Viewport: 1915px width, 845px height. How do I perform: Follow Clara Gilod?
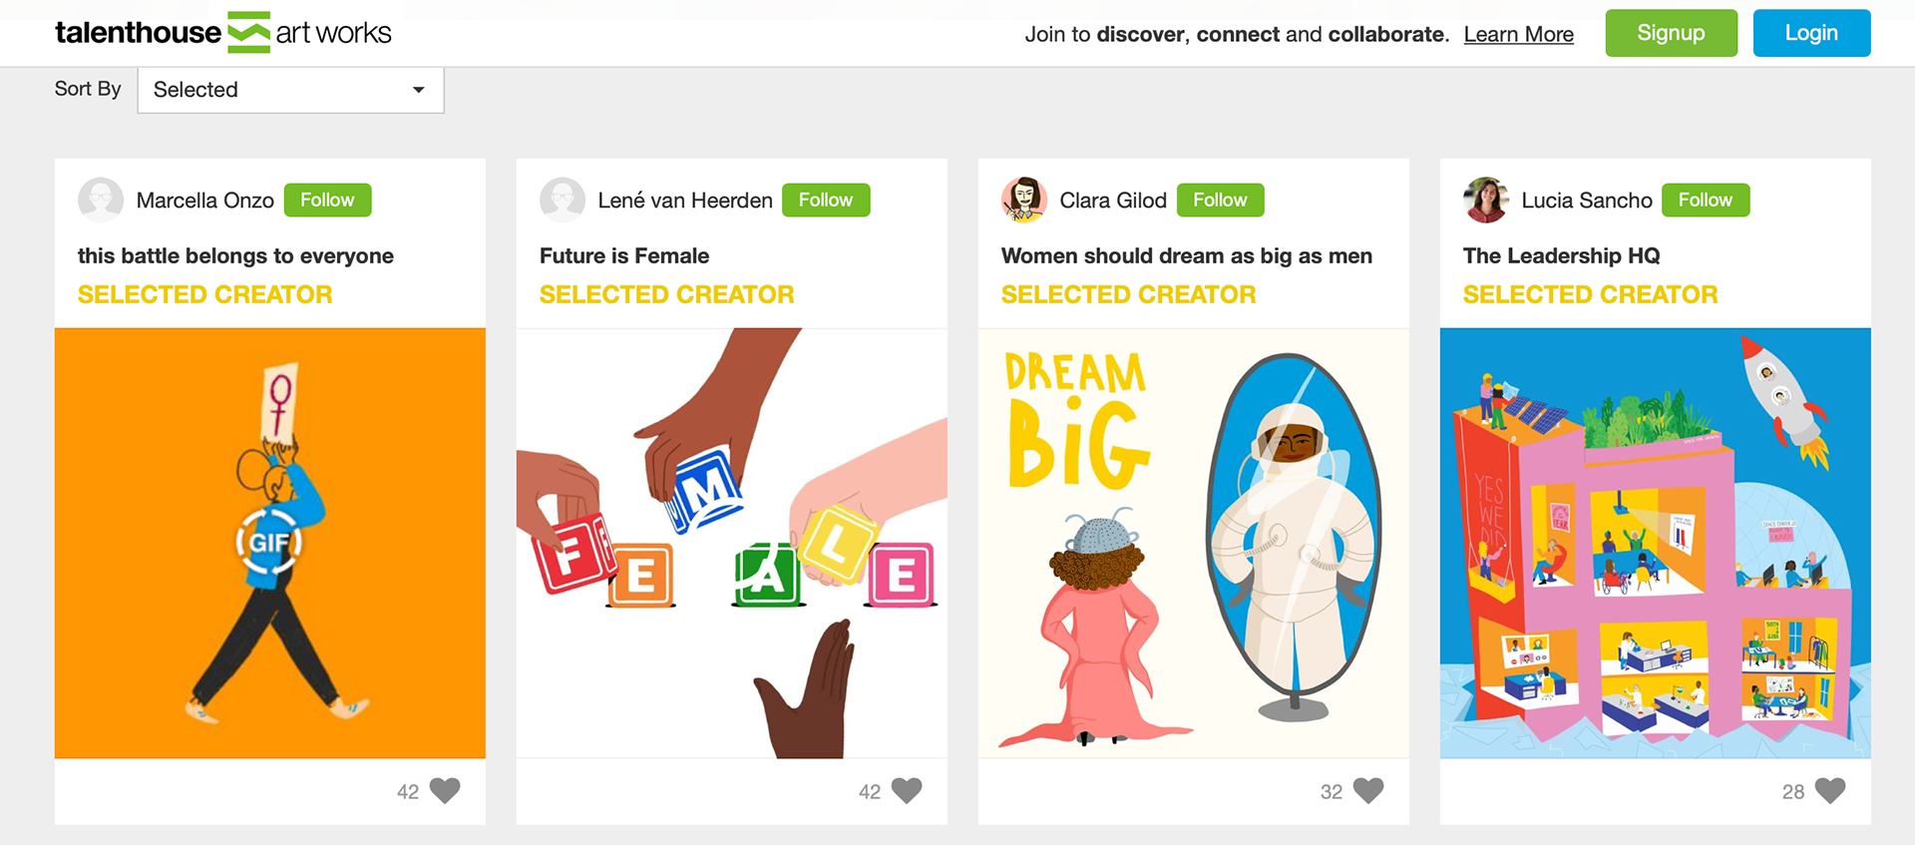tap(1221, 200)
